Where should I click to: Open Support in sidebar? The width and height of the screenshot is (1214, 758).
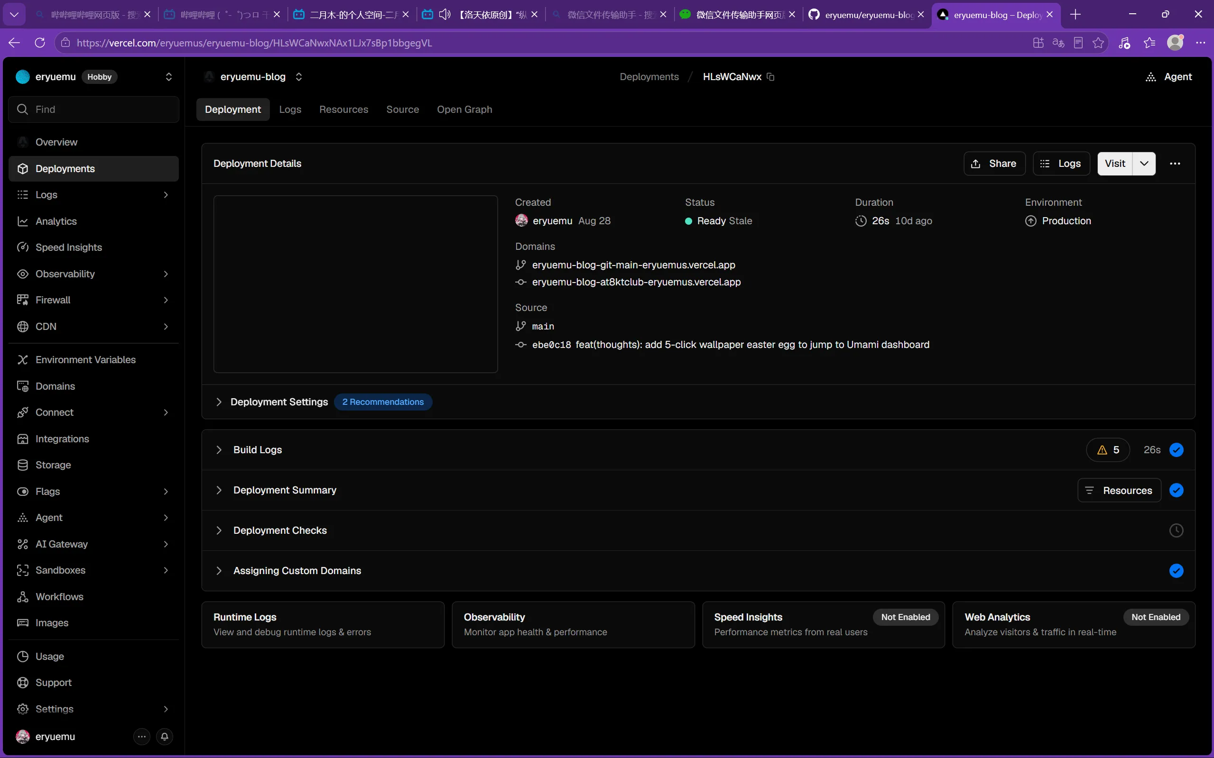[x=93, y=682]
